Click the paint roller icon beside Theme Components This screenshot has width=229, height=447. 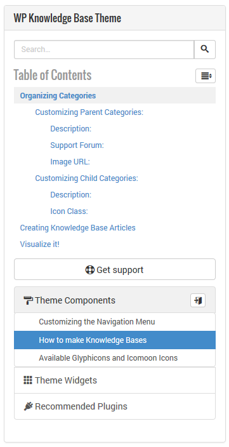(28, 300)
